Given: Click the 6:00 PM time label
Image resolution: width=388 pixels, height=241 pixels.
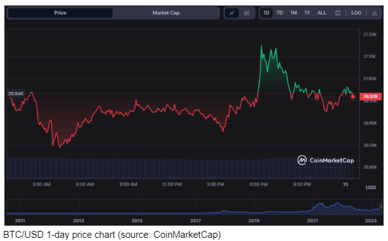Looking at the screenshot, I should [x=259, y=184].
